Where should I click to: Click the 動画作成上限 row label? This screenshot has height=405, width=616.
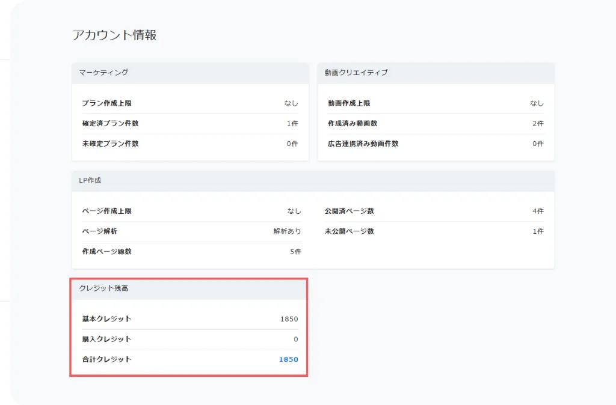click(x=349, y=103)
